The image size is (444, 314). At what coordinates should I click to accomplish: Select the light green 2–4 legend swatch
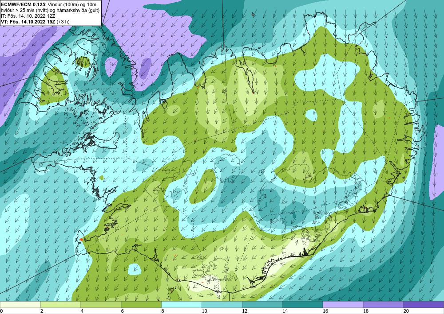point(60,305)
